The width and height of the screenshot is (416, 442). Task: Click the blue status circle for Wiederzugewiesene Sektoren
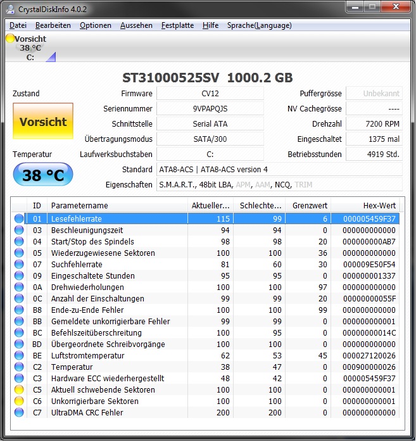click(x=19, y=253)
